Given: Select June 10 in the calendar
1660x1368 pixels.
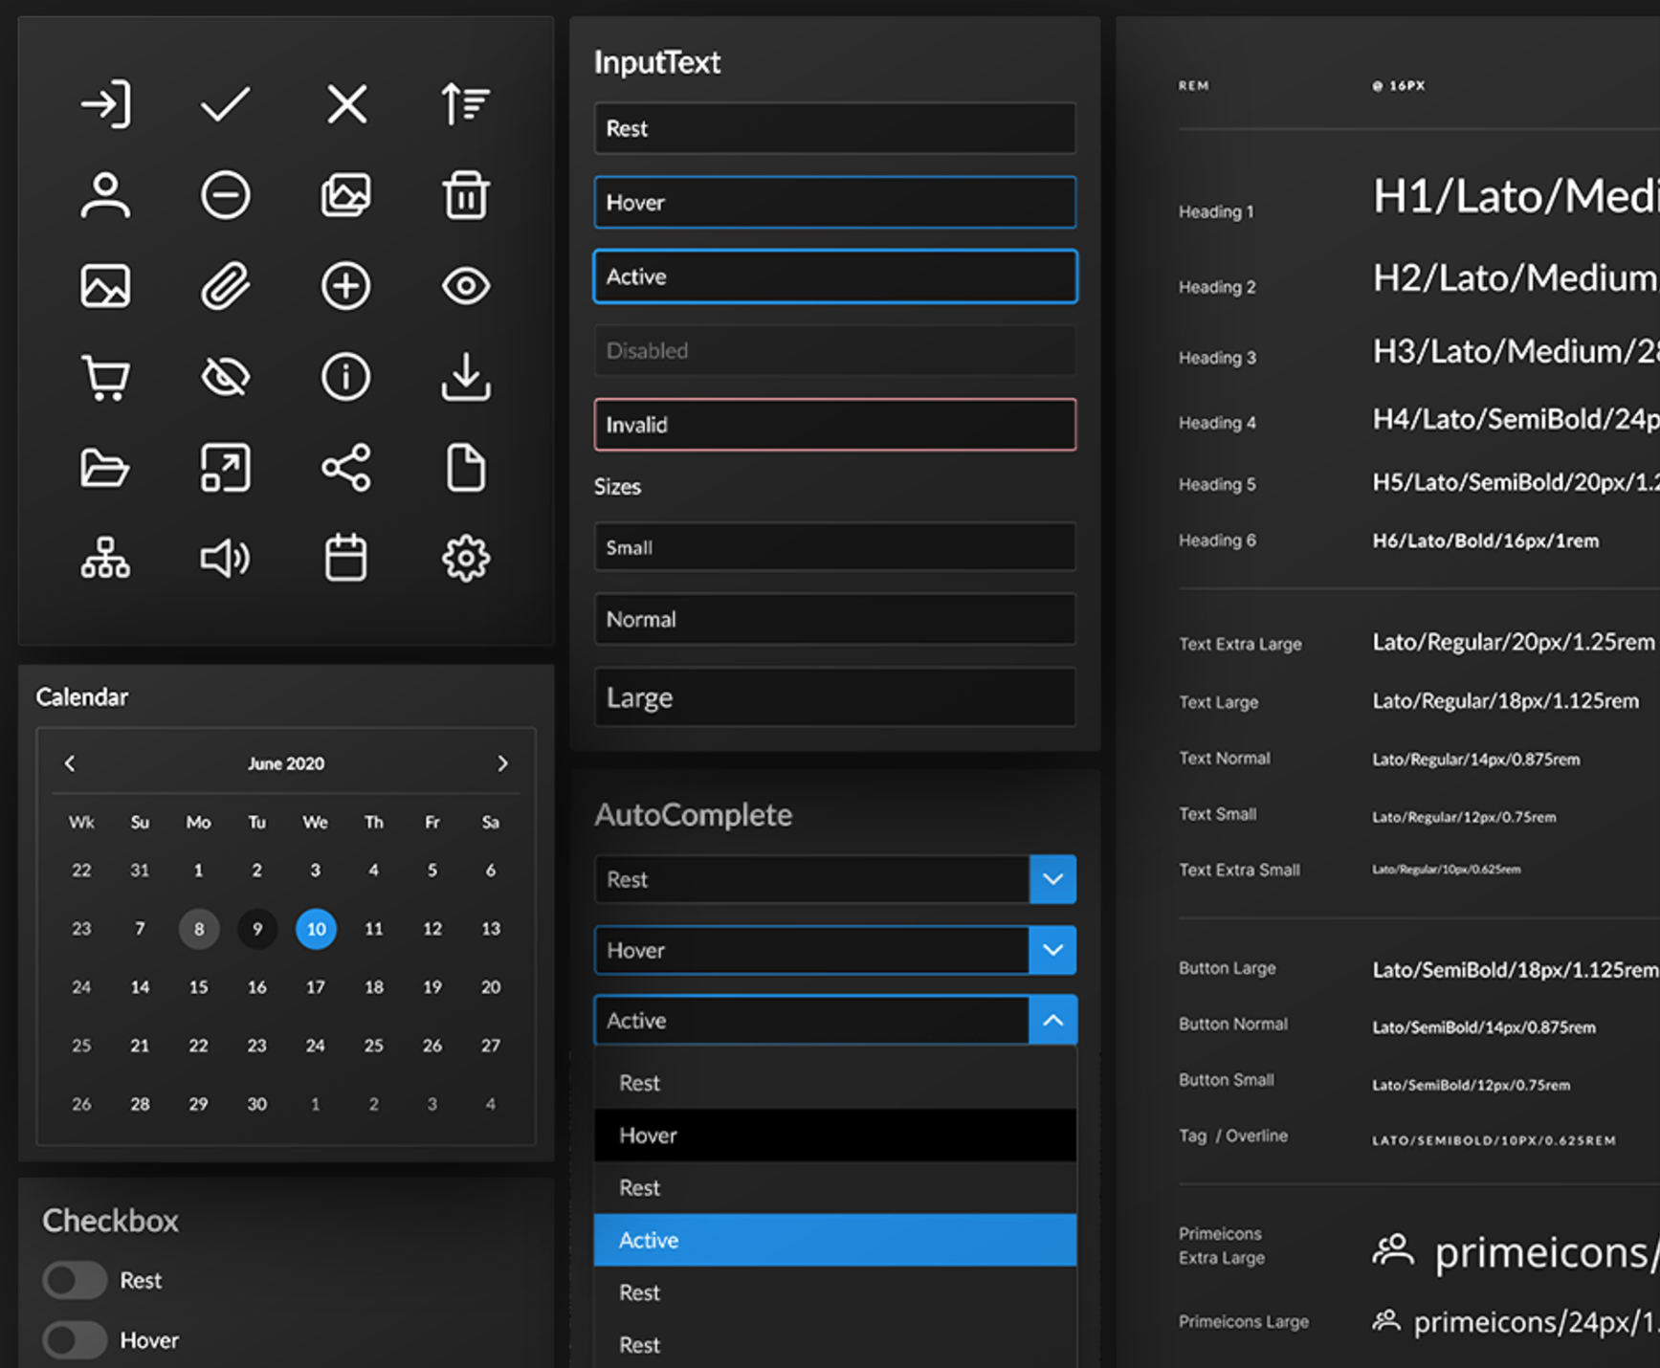Looking at the screenshot, I should click(x=316, y=929).
